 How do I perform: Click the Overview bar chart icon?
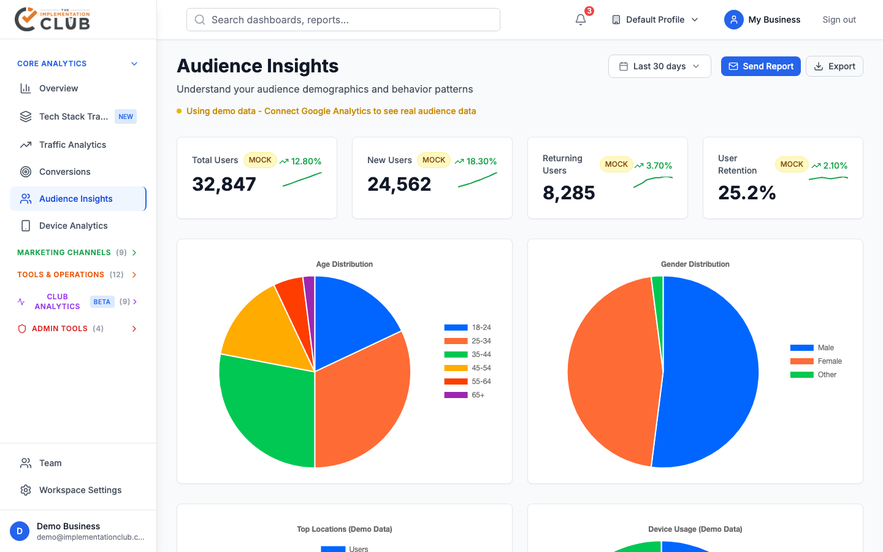26,88
